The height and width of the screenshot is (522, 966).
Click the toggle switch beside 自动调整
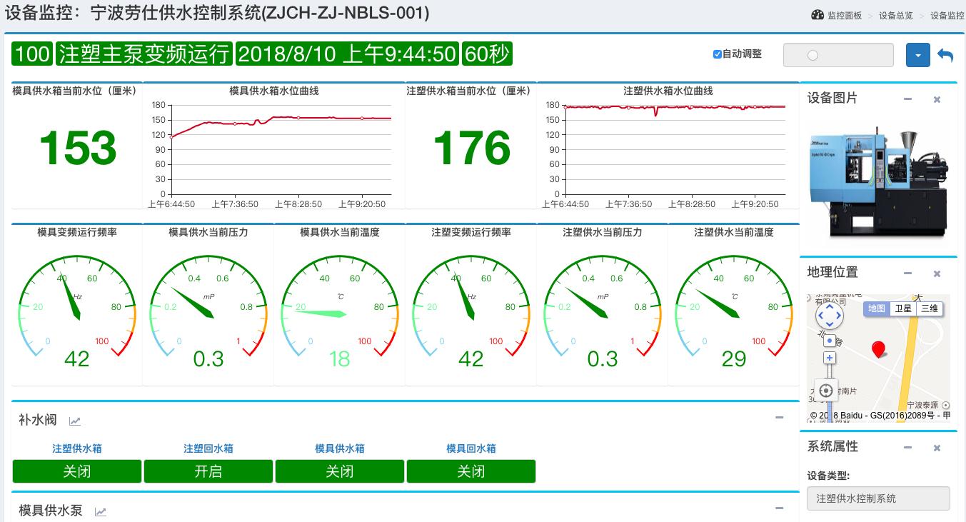[x=838, y=55]
